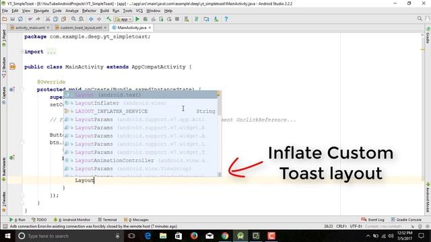The height and width of the screenshot is (242, 431).
Task: Open the File menu
Action: pyautogui.click(x=5, y=11)
